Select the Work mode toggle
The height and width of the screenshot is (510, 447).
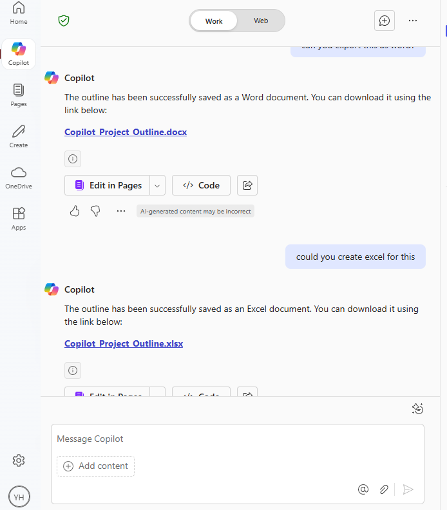point(214,21)
